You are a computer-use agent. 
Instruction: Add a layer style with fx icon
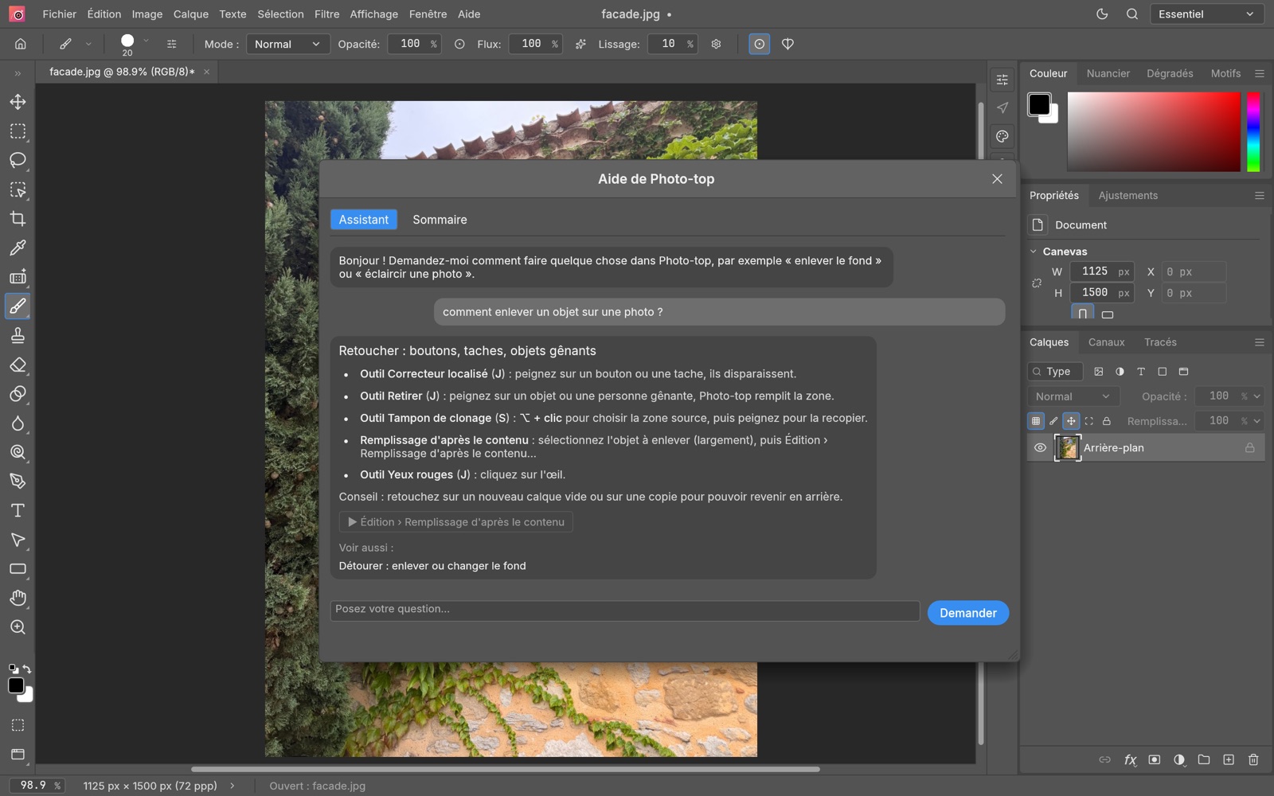pyautogui.click(x=1130, y=760)
